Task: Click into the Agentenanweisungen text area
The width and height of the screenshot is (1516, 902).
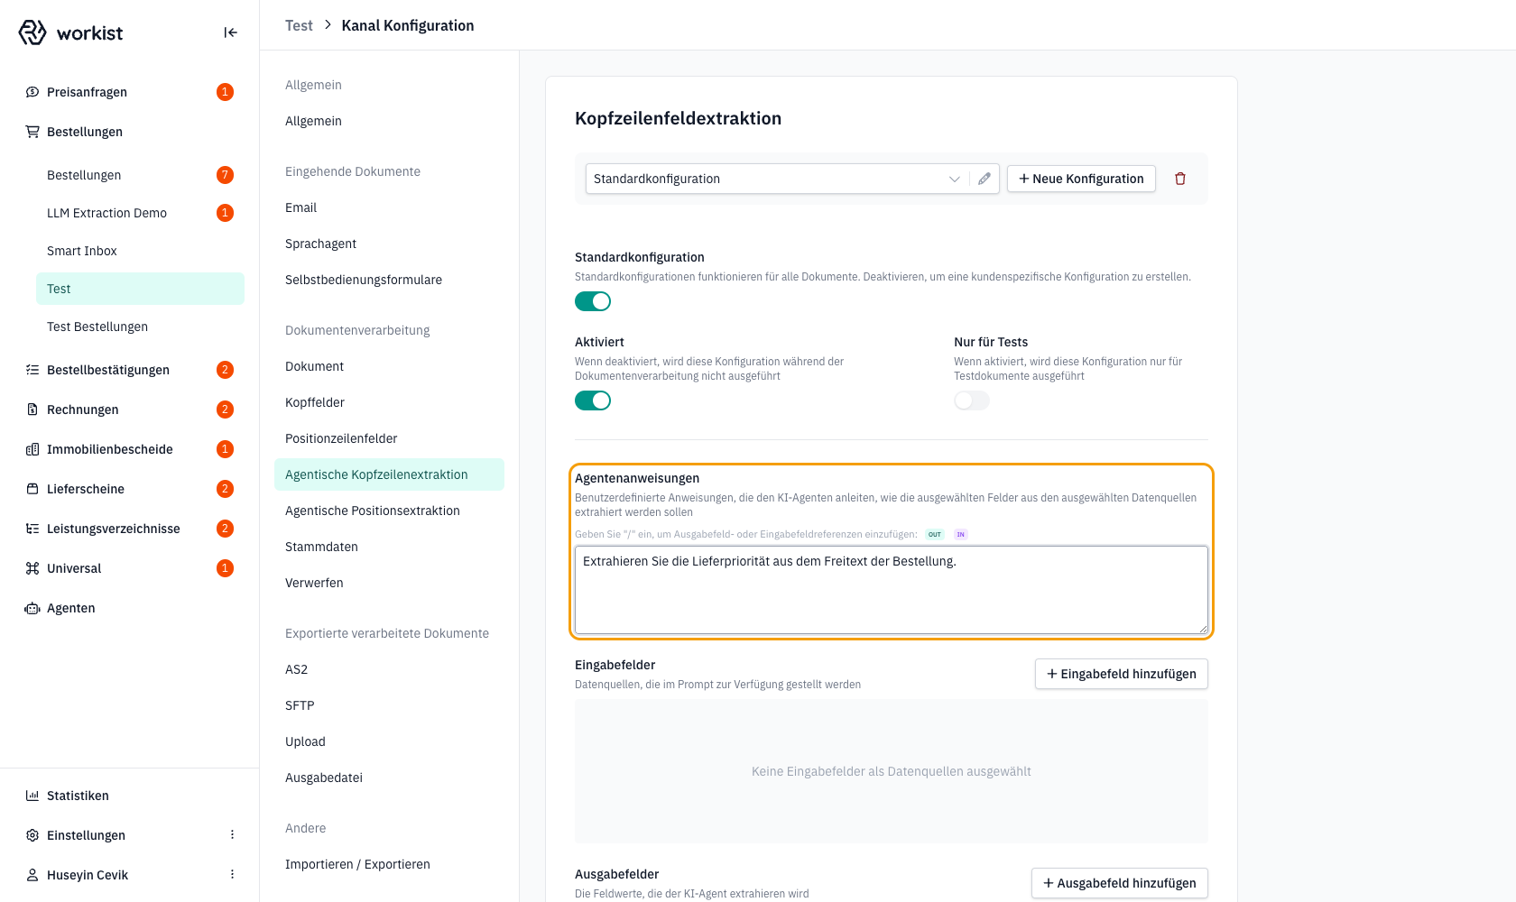Action: click(892, 590)
